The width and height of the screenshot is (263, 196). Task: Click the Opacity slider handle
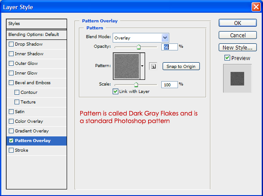click(x=139, y=47)
